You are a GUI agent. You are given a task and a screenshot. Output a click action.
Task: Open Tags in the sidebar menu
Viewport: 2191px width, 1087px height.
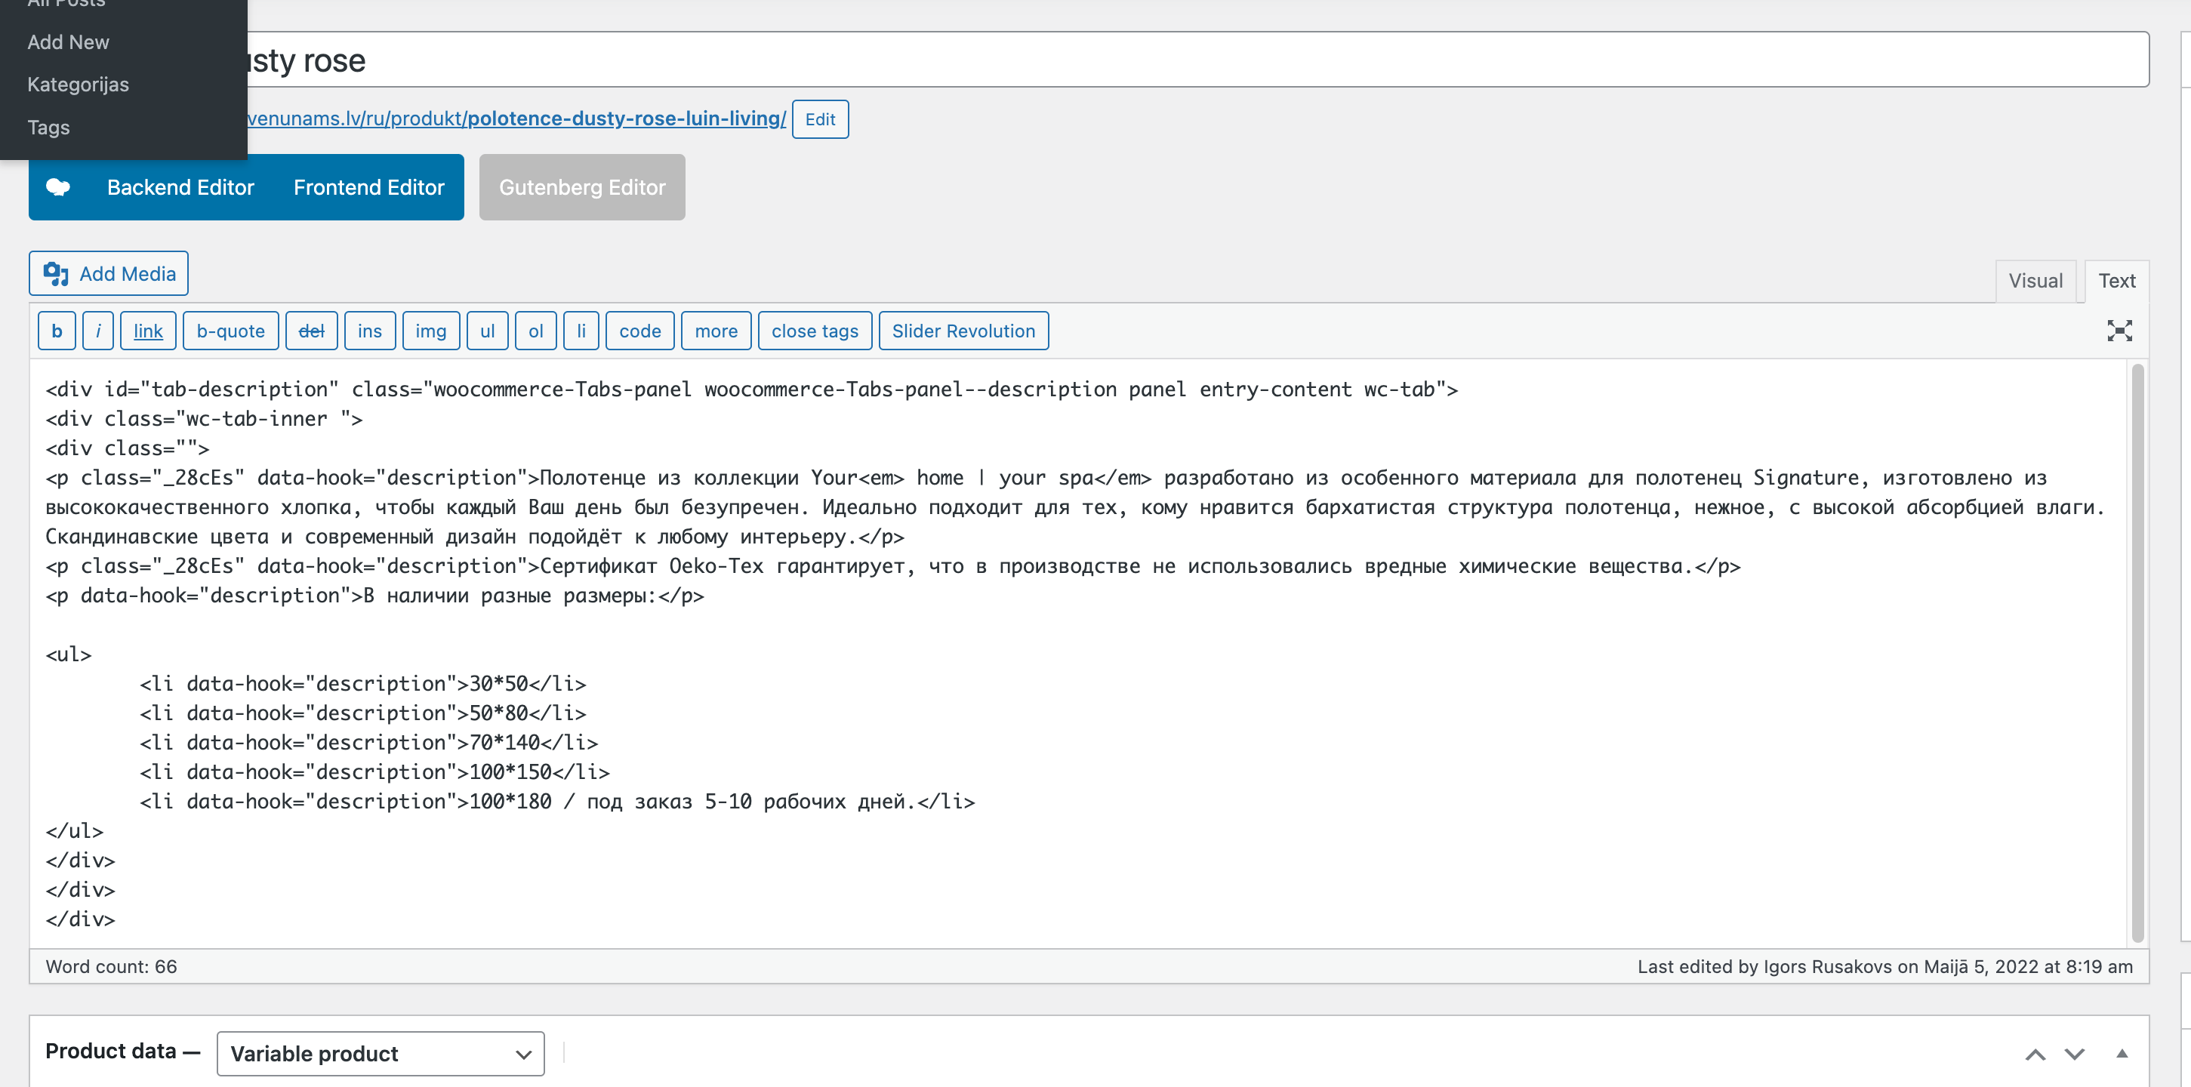(x=48, y=128)
